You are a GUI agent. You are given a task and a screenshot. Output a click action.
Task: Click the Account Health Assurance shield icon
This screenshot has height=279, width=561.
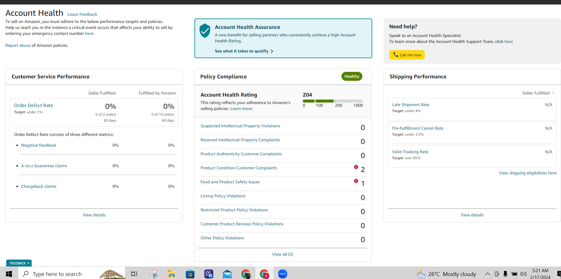coord(205,31)
